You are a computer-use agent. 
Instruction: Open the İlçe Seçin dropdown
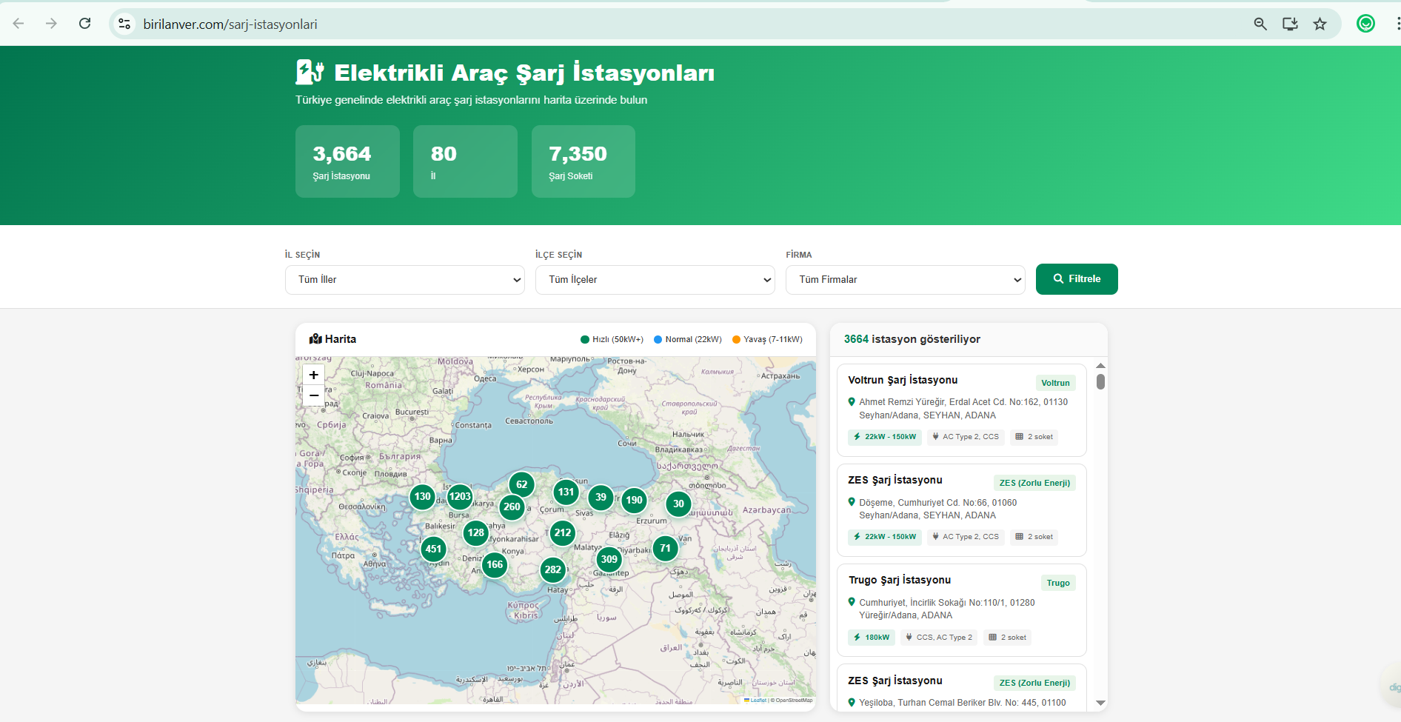(x=655, y=280)
